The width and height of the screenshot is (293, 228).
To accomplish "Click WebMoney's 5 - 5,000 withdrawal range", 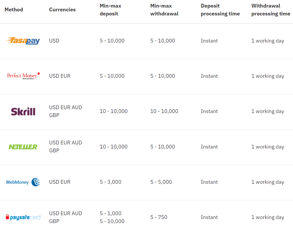I will [x=161, y=182].
